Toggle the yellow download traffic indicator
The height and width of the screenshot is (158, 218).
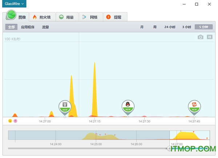(10, 121)
